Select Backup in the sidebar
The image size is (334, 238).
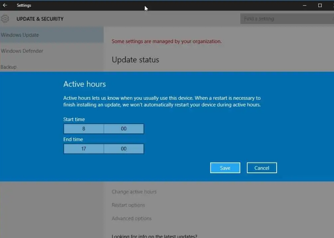pos(52,67)
